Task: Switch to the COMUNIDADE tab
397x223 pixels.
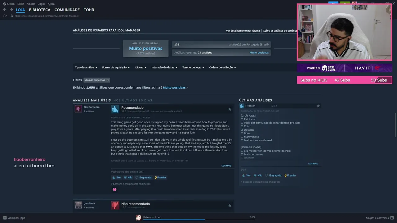Action: 67,10
